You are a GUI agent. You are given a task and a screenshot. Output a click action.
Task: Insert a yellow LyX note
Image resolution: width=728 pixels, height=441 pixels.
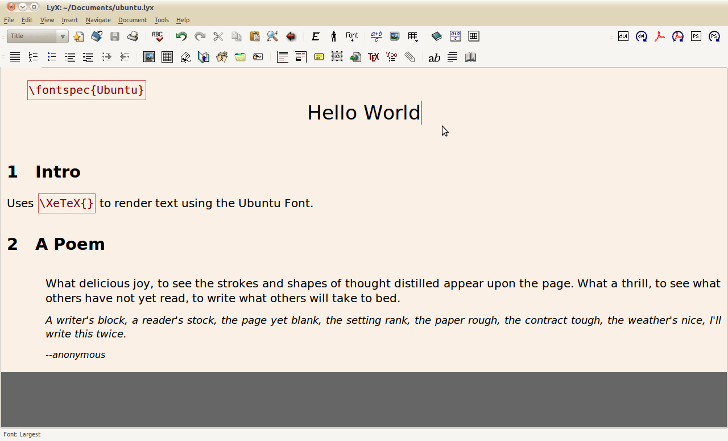click(319, 57)
